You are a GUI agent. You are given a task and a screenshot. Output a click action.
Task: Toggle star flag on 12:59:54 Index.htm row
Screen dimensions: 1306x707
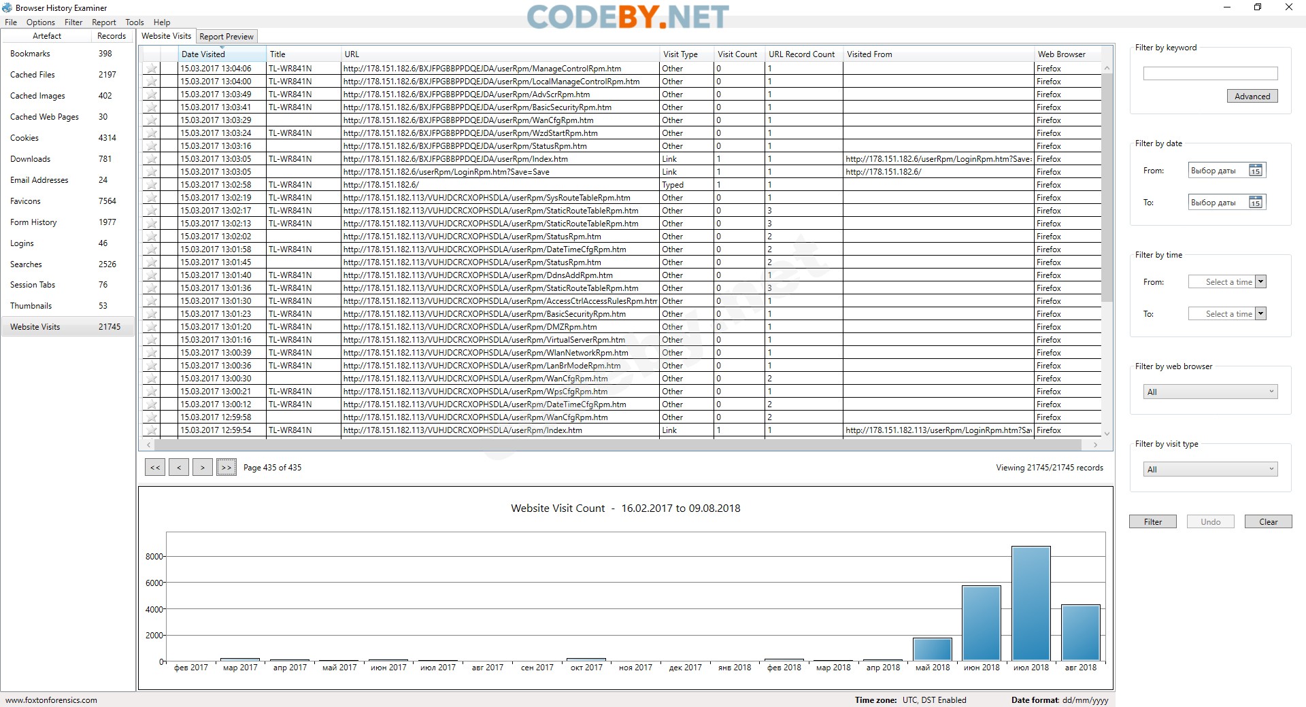pyautogui.click(x=152, y=430)
